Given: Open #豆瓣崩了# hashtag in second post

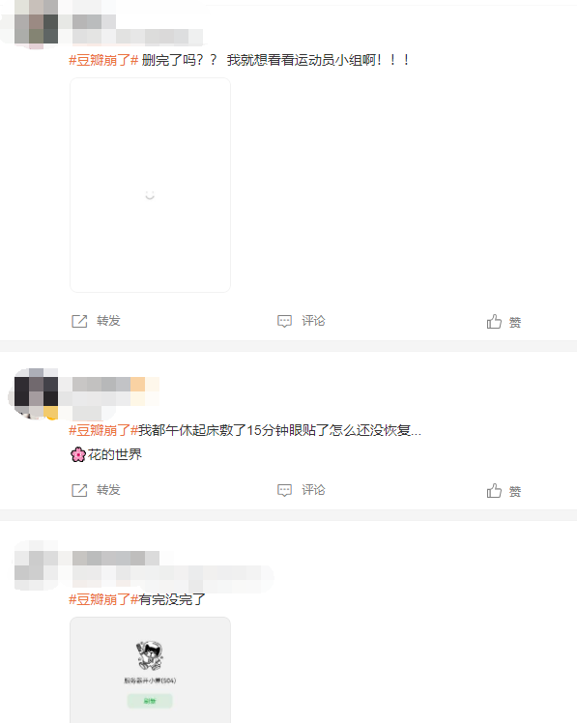Looking at the screenshot, I should [x=103, y=431].
